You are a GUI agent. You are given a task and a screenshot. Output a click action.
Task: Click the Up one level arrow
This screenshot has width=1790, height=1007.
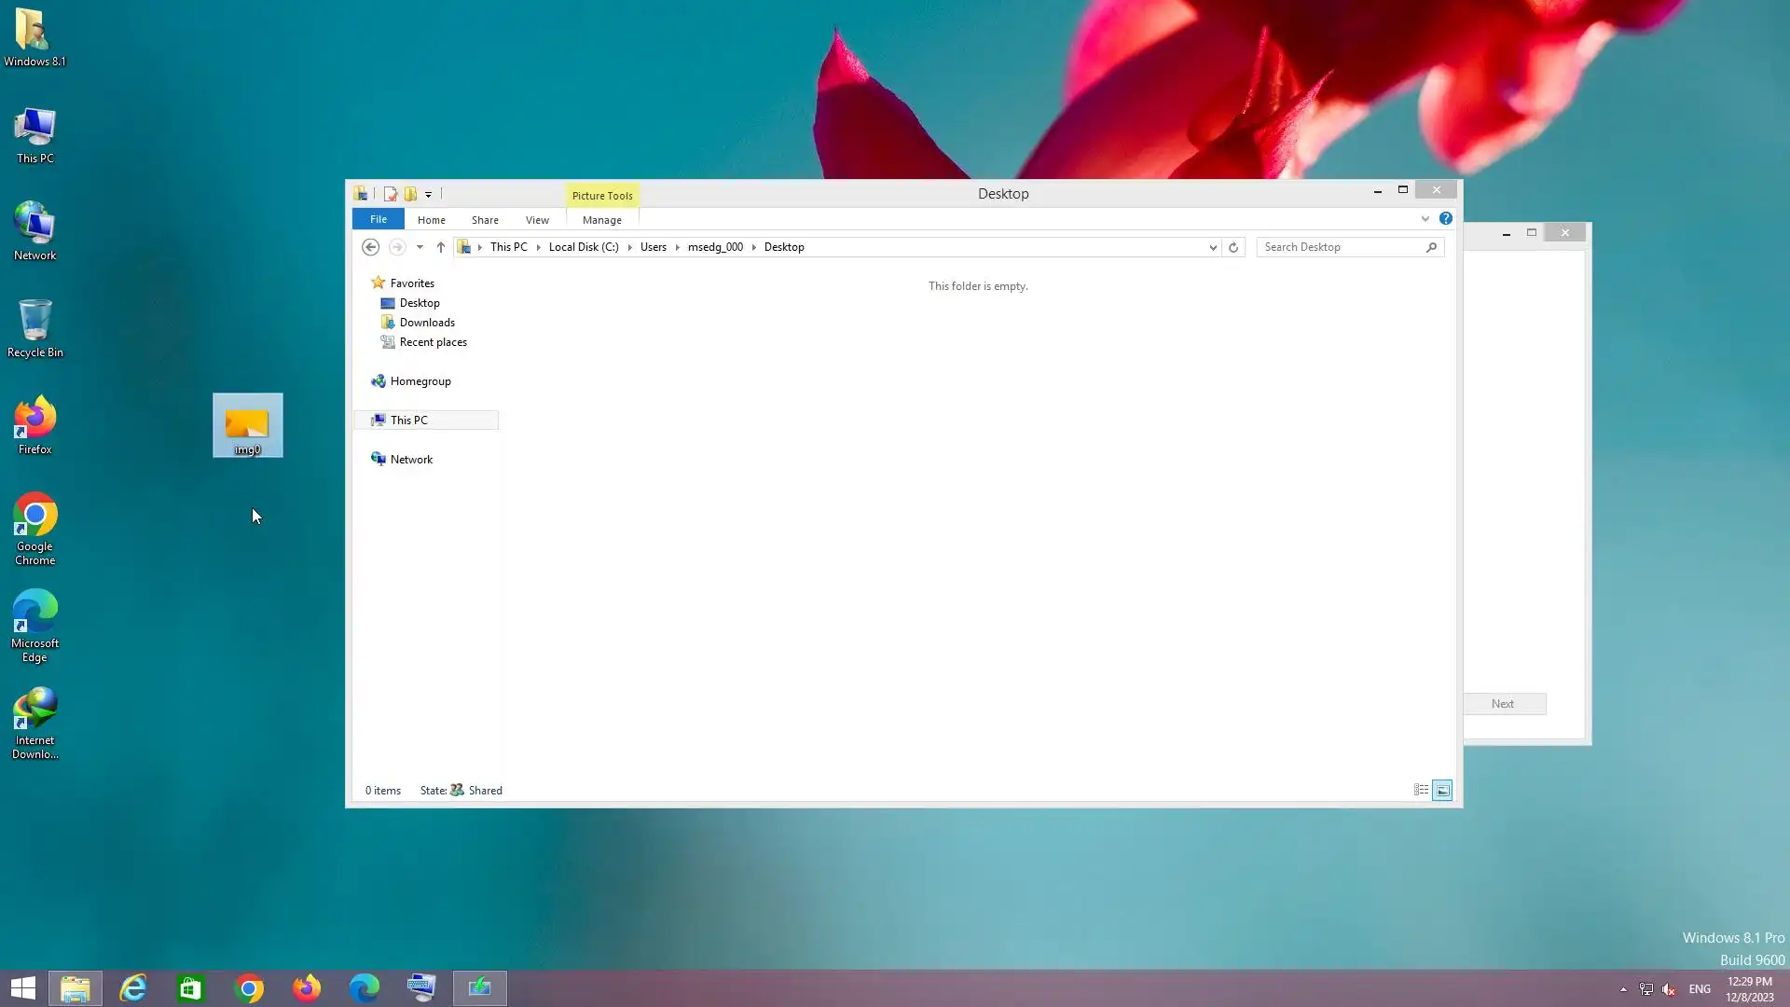(441, 247)
